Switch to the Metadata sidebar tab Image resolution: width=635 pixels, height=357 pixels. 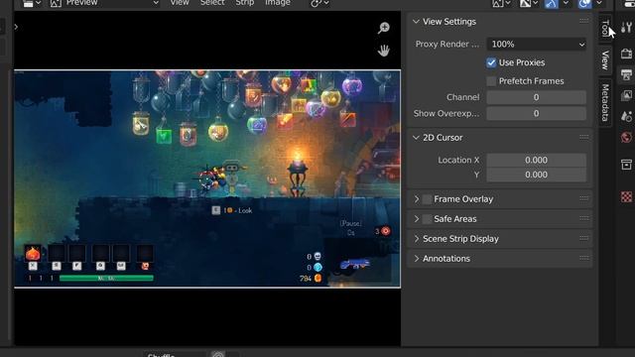click(x=605, y=103)
